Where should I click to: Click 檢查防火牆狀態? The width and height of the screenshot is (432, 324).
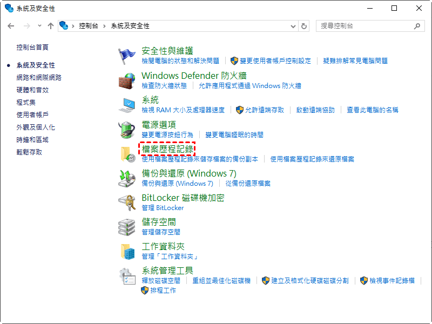[x=164, y=86]
